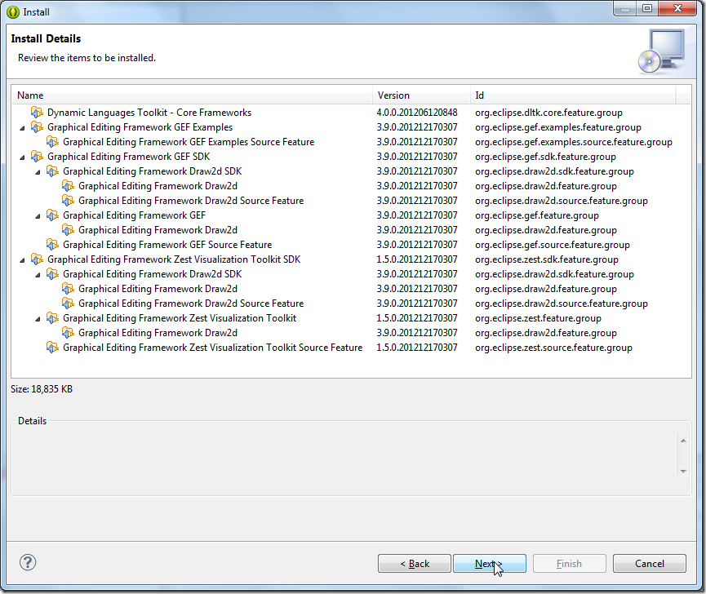706x594 pixels.
Task: Click the Zest Visualization Toolkit SDK icon
Action: pos(37,259)
